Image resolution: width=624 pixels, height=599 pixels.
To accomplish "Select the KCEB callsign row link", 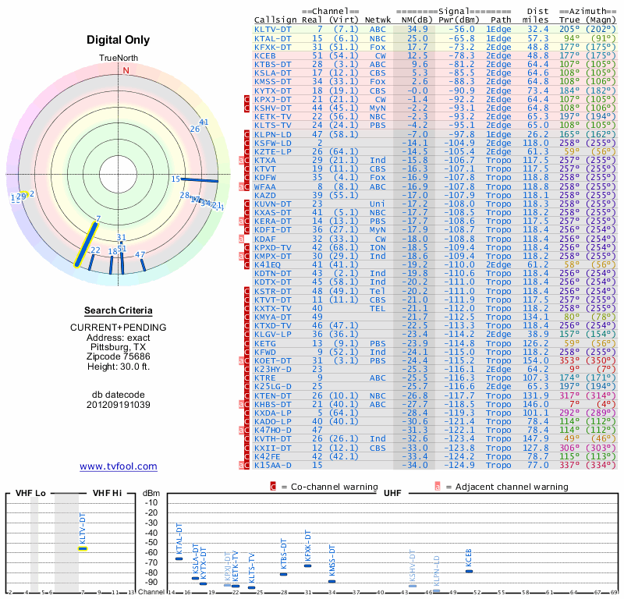I will point(265,55).
